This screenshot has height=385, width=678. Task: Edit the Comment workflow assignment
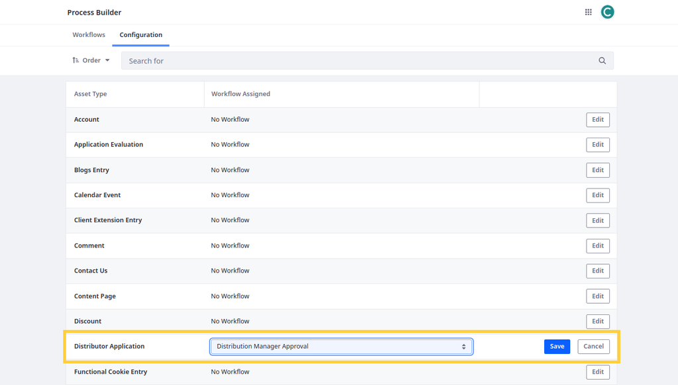pyautogui.click(x=597, y=245)
